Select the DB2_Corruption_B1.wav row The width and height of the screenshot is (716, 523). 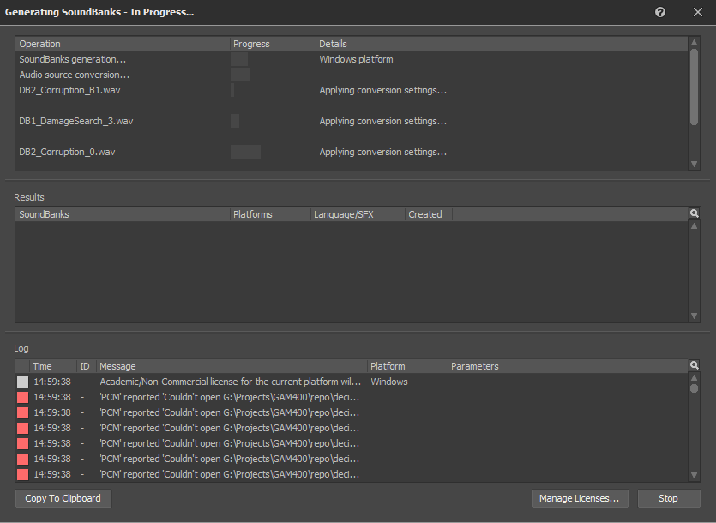[x=352, y=90]
